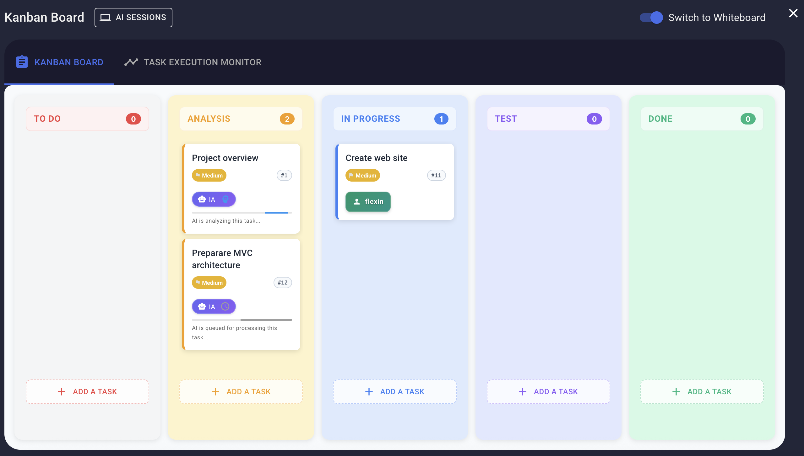804x456 pixels.
Task: Add a task in the Done column
Action: (702, 392)
